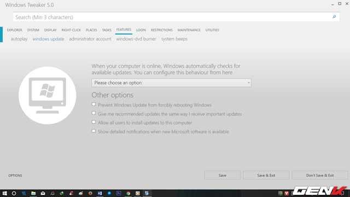
Task: Open Cortana circle on the taskbar
Action: point(14,193)
